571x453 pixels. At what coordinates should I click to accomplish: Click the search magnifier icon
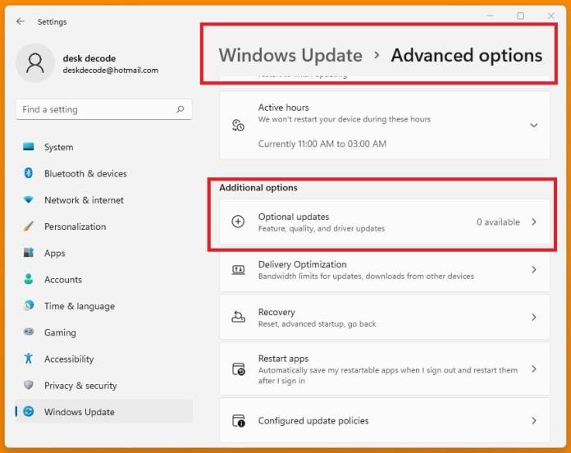pyautogui.click(x=180, y=109)
